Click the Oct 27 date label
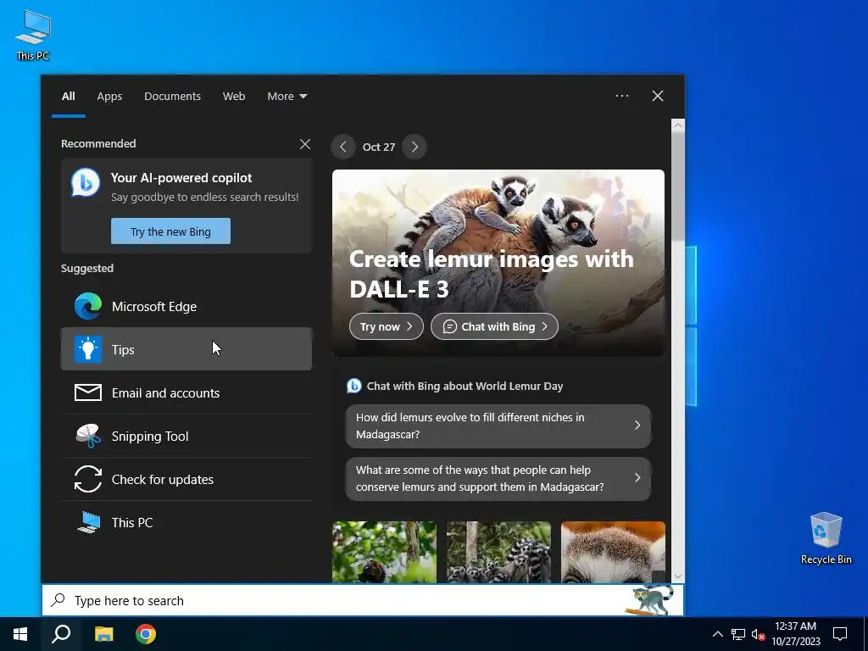Viewport: 868px width, 651px height. [x=379, y=147]
